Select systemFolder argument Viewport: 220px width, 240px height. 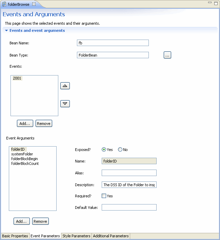(22, 154)
